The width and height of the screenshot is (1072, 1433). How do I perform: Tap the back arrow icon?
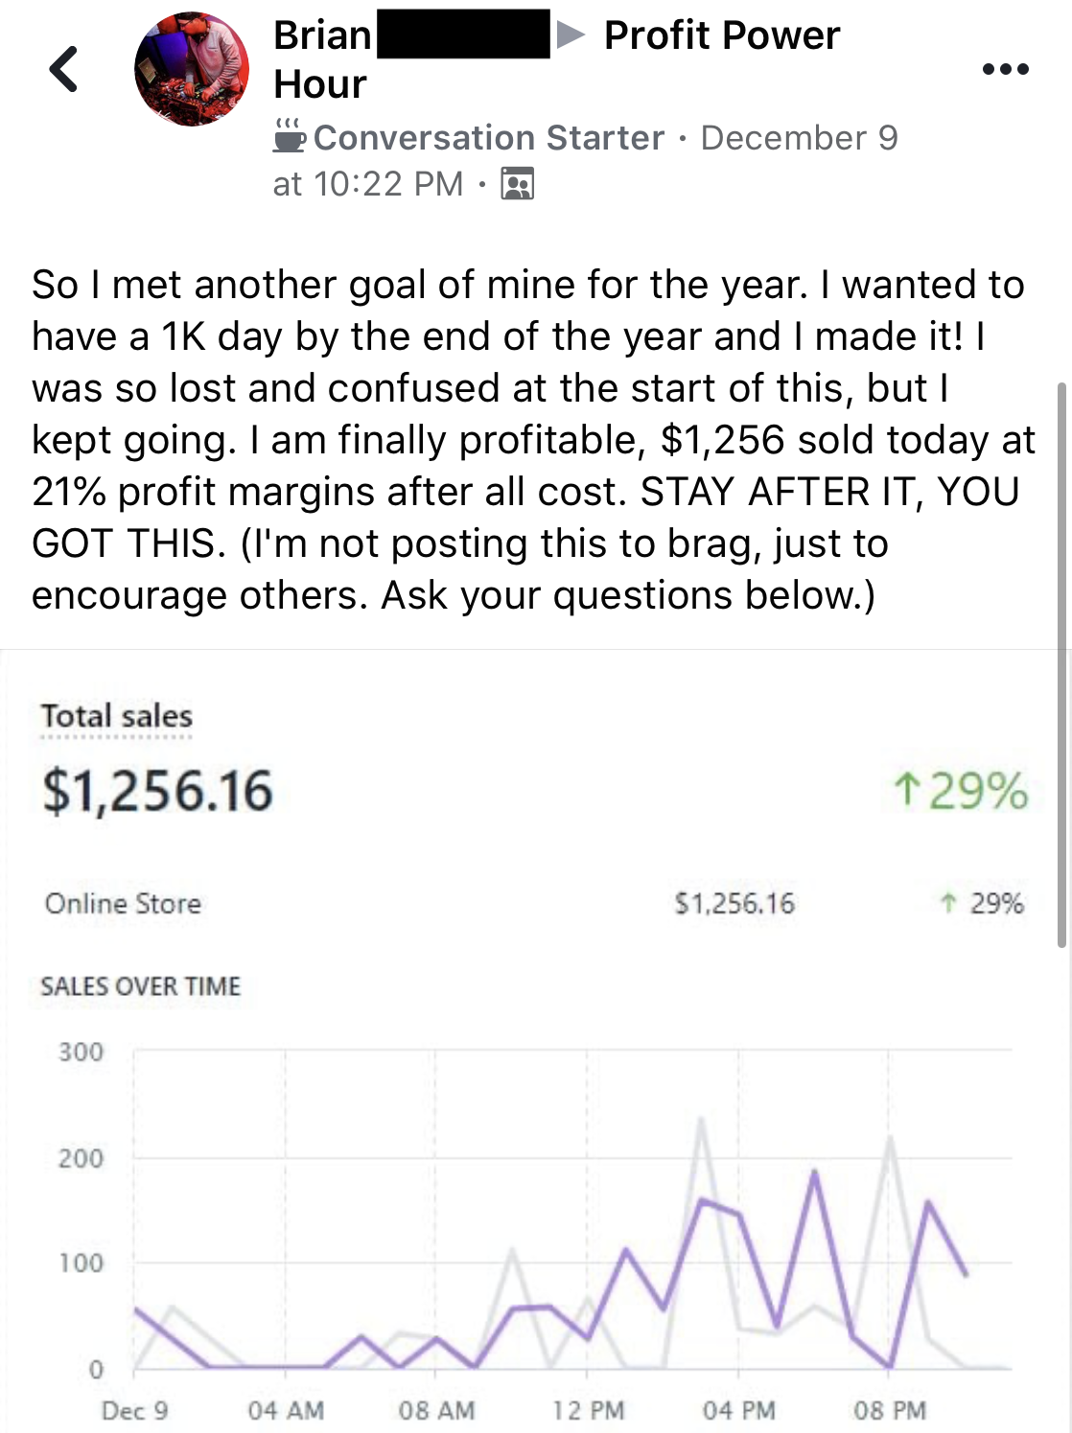pos(64,69)
